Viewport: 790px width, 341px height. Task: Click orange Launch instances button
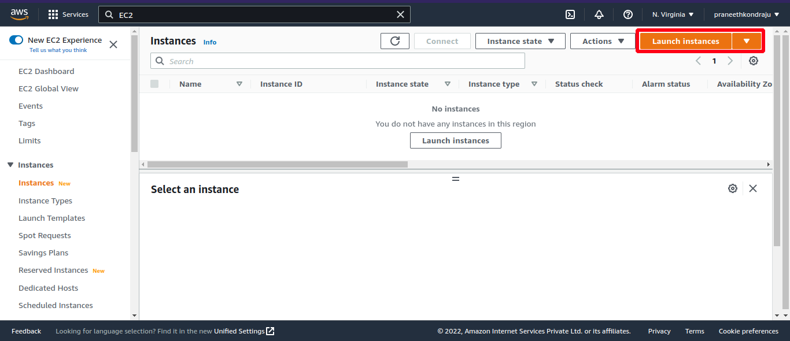point(685,41)
